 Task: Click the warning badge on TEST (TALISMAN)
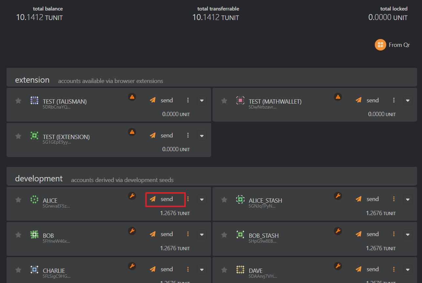coord(132,97)
